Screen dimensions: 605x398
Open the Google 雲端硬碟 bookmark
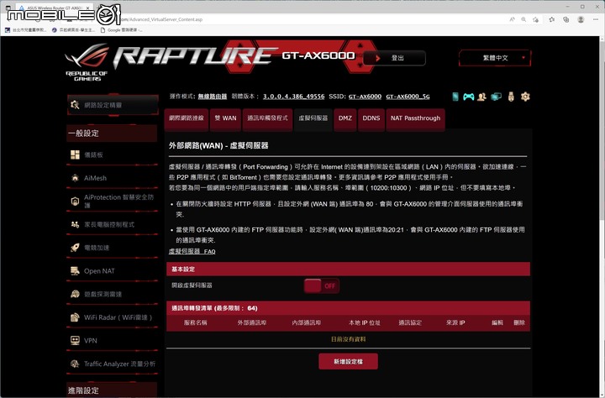[121, 29]
